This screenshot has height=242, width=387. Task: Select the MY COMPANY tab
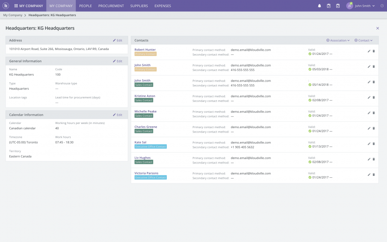tap(61, 6)
